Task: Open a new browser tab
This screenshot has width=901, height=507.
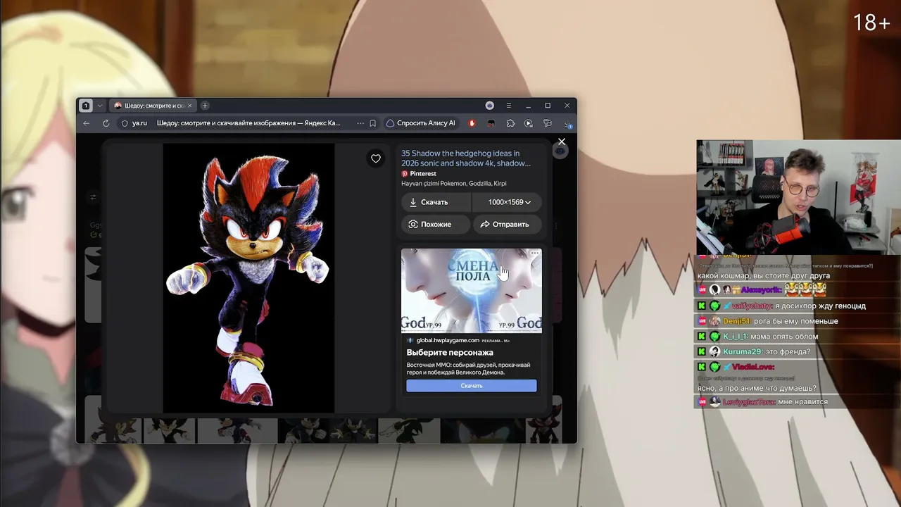Action: click(205, 106)
